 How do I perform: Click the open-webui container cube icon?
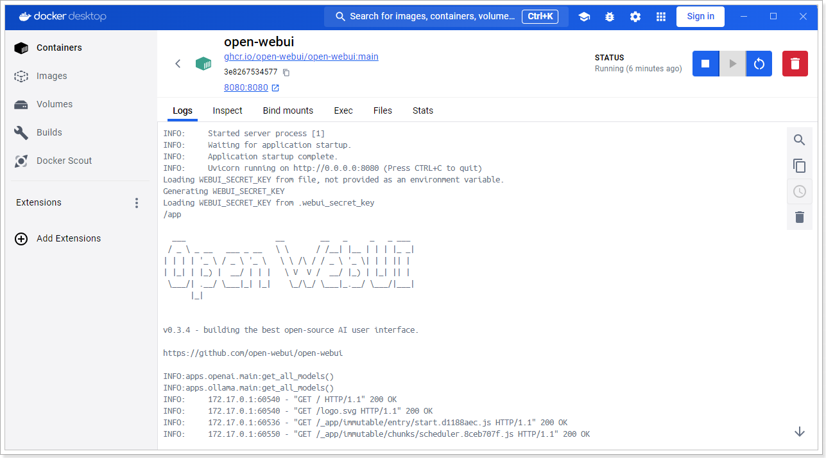pos(203,64)
